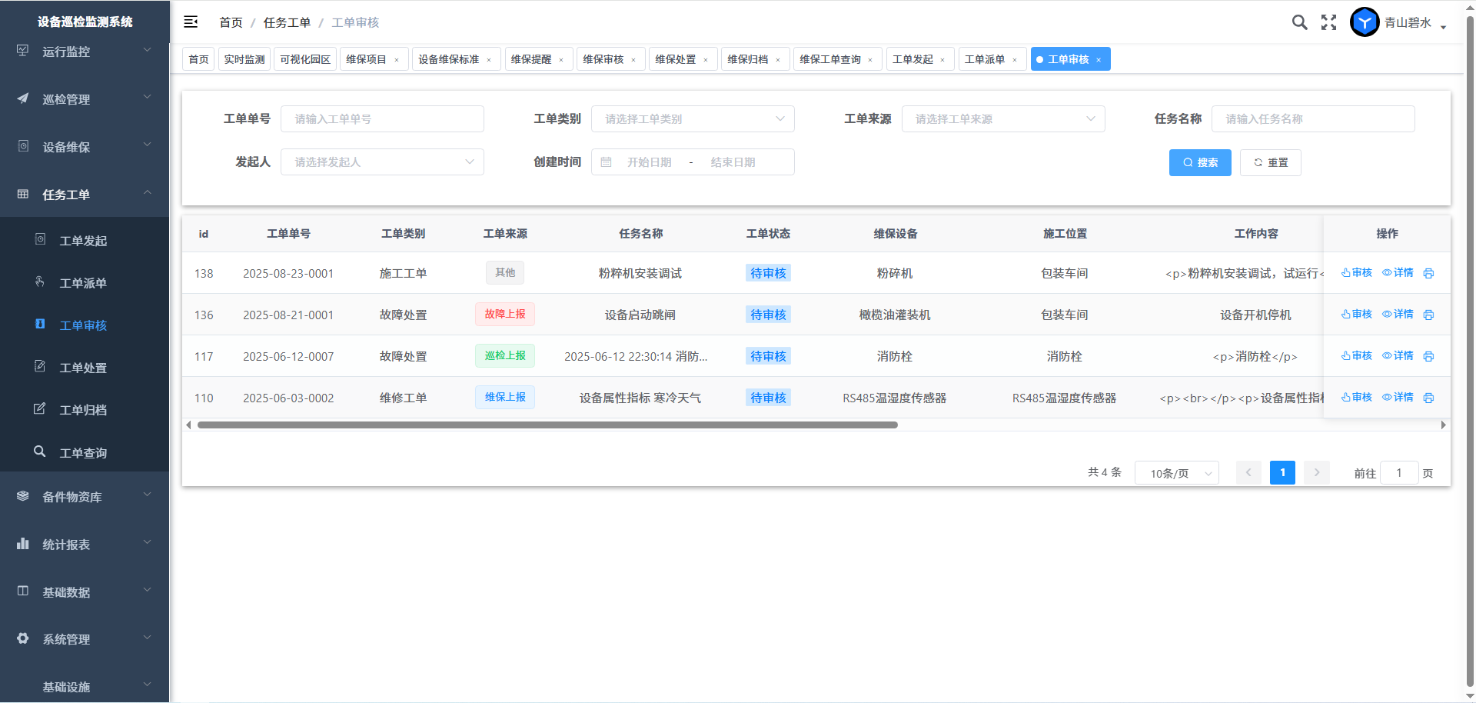
Task: Open the 工单来源 dropdown
Action: click(1002, 119)
